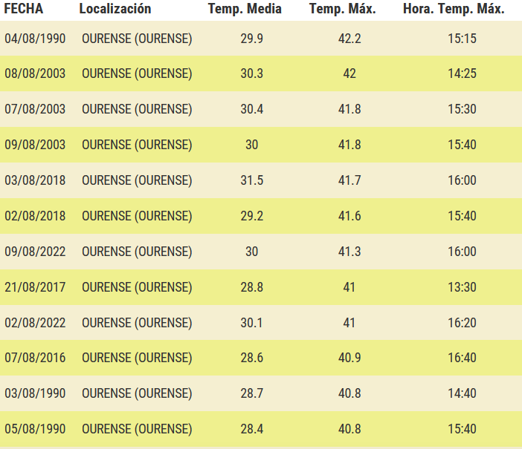Click the 30 mean temperature in the 09/08/2003 row
The height and width of the screenshot is (449, 522).
click(x=252, y=145)
